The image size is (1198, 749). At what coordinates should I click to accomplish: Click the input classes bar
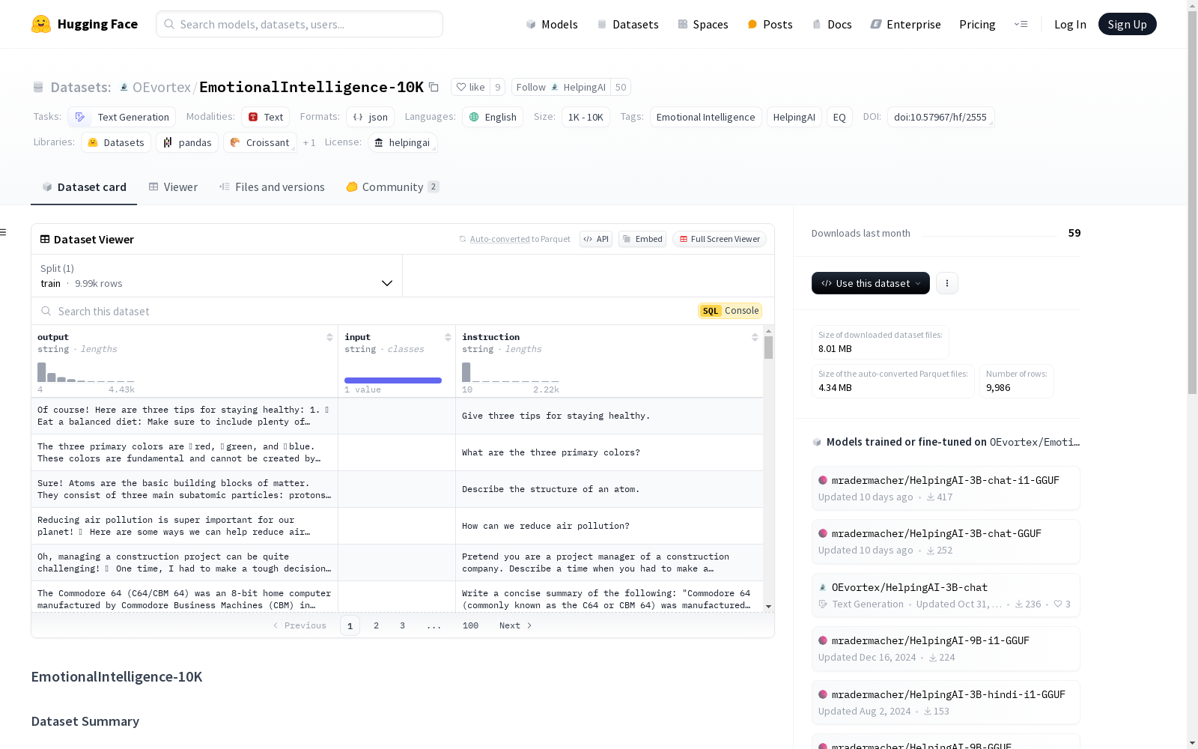pos(393,380)
